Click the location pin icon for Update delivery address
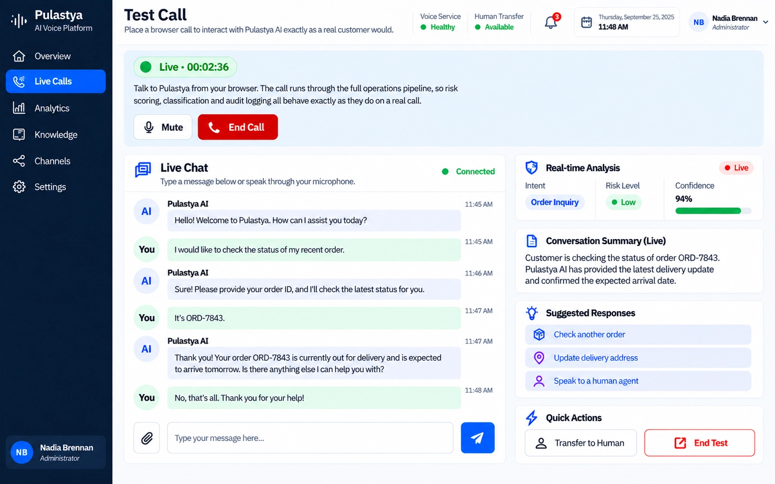This screenshot has width=775, height=484. pyautogui.click(x=539, y=358)
